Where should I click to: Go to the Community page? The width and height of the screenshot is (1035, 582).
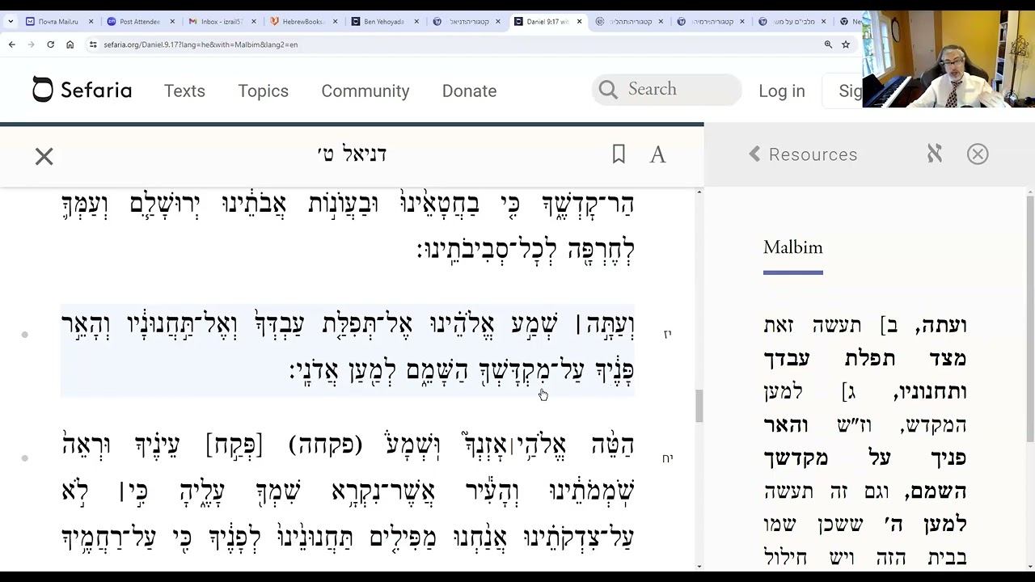tap(365, 91)
